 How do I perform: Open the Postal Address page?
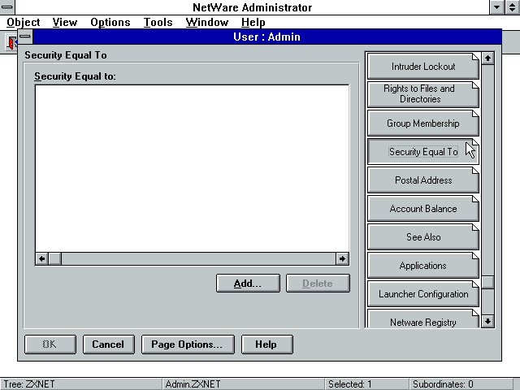(x=423, y=180)
